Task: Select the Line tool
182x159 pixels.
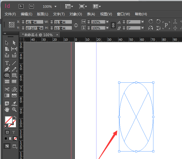Action: [x=14, y=63]
